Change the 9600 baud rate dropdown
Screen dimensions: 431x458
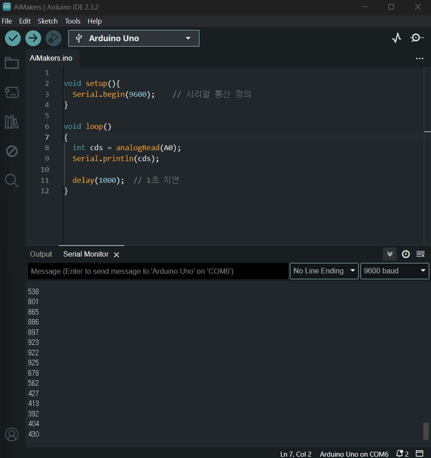click(394, 271)
